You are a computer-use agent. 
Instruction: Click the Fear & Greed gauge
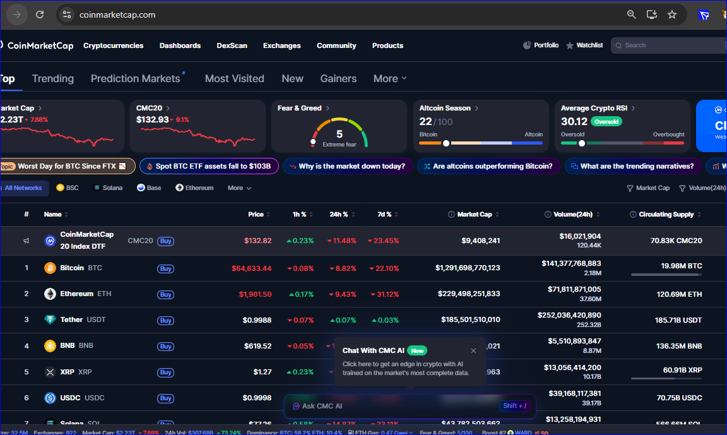(340, 133)
